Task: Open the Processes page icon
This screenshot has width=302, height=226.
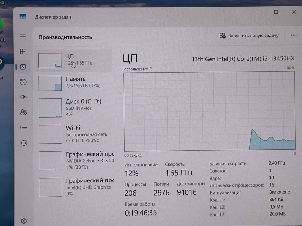Action: click(23, 51)
